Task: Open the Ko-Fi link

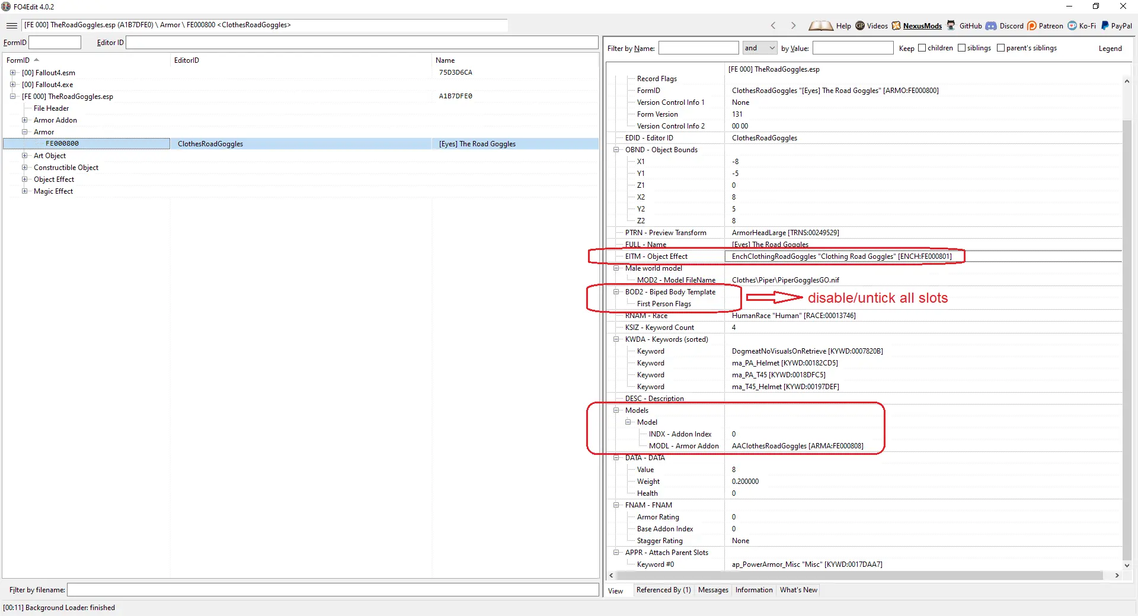Action: tap(1087, 26)
